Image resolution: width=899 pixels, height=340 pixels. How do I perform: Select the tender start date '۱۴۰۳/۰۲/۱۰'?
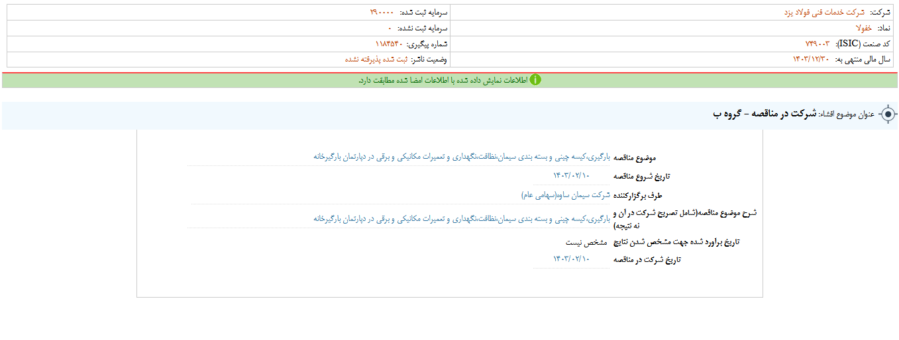571,175
